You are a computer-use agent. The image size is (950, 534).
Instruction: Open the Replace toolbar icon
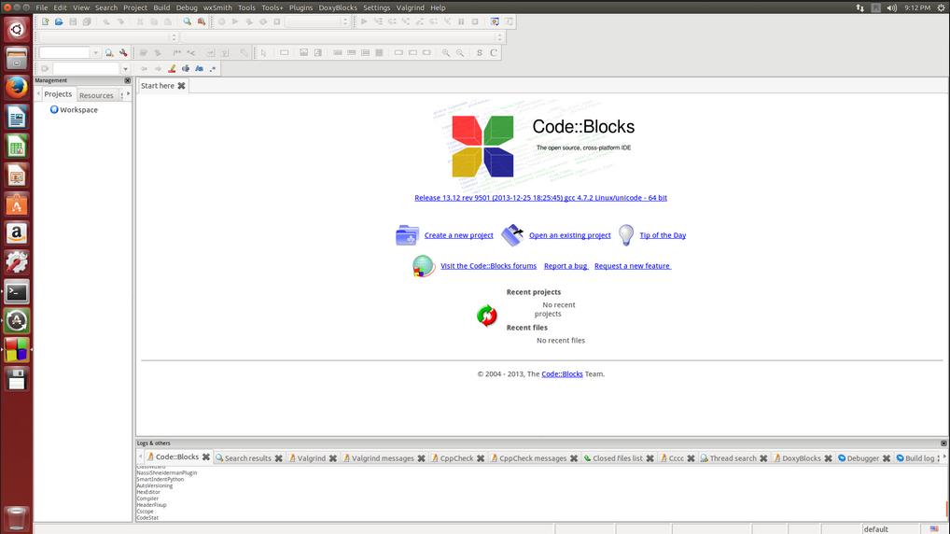click(x=202, y=21)
